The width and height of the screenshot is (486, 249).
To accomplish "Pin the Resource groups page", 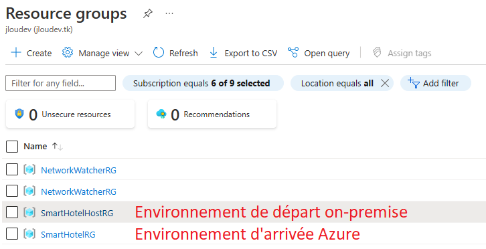I will [148, 13].
